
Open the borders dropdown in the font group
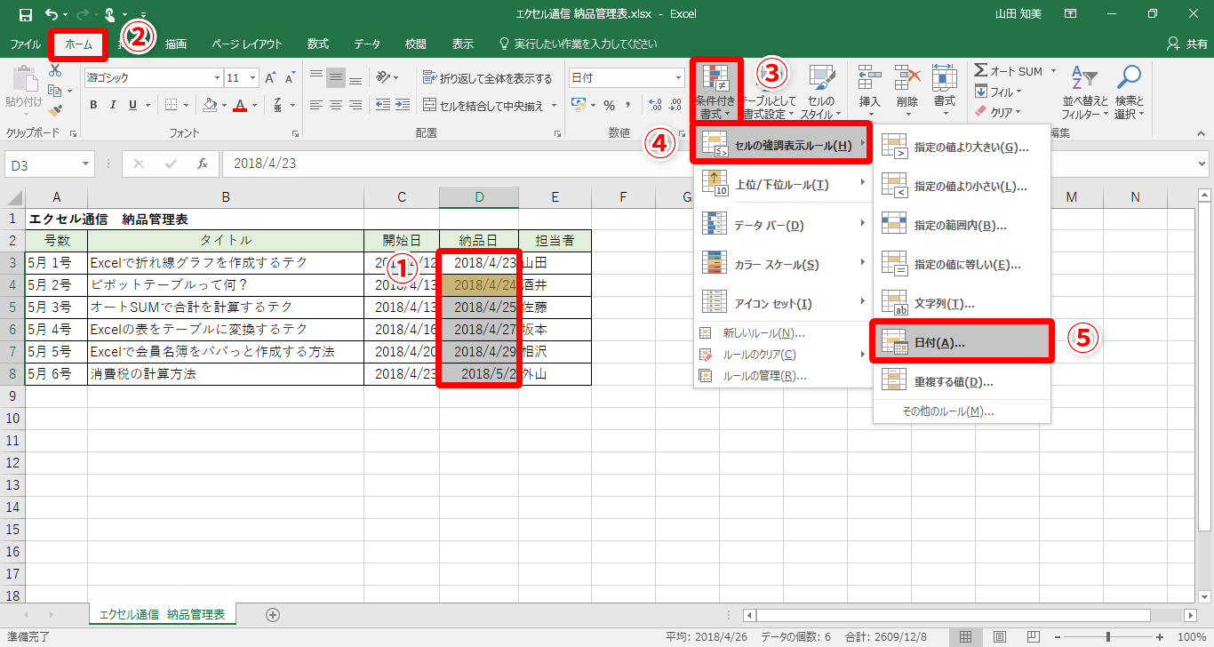[186, 105]
